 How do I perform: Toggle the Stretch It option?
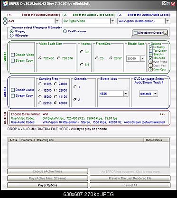click(151, 54)
